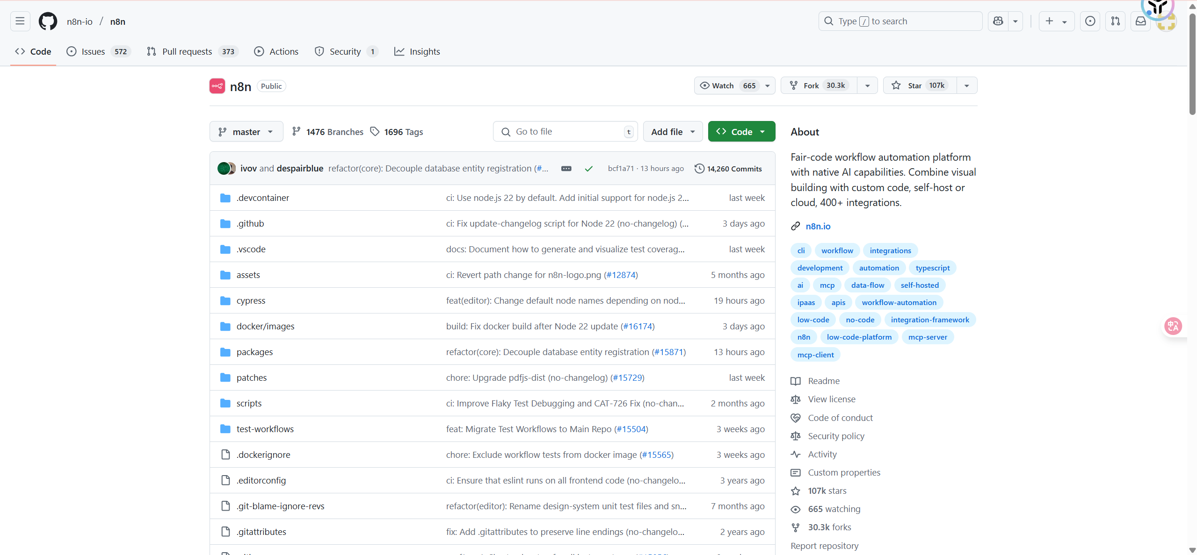Open the Insights tab
Image resolution: width=1197 pixels, height=555 pixels.
pos(417,51)
